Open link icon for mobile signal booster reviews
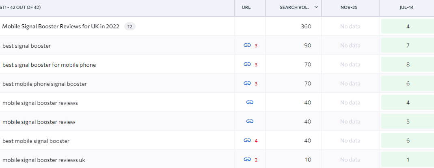The width and height of the screenshot is (434, 168). [x=250, y=102]
